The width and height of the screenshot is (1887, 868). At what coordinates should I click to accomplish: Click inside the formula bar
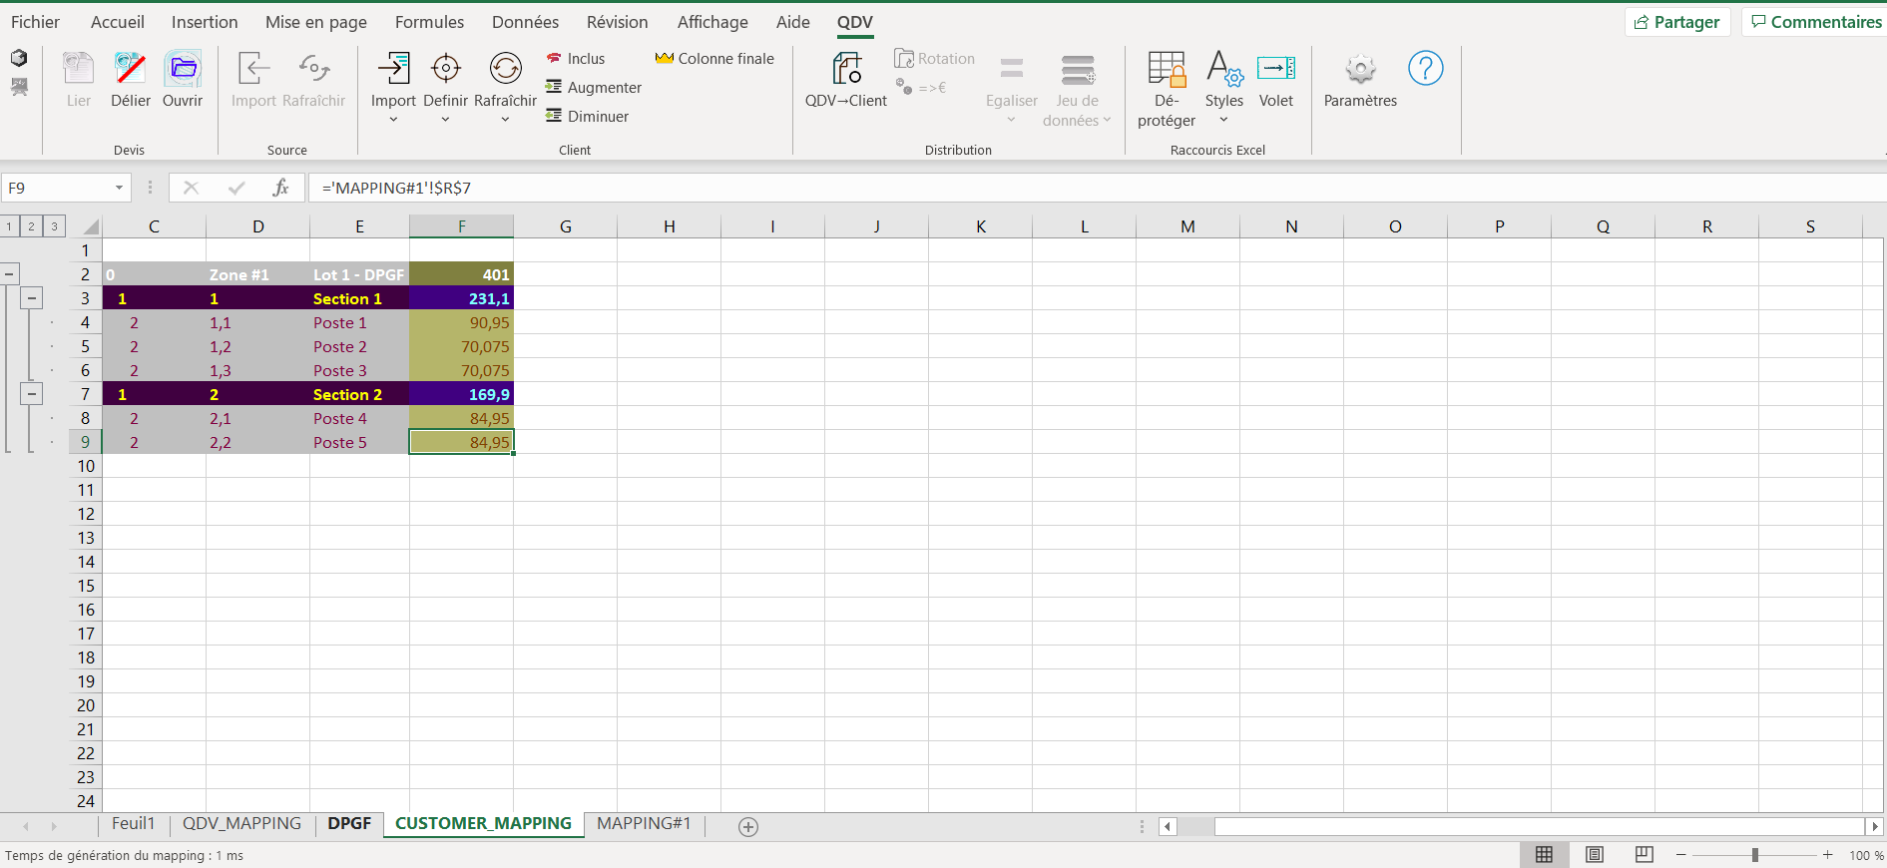1098,188
